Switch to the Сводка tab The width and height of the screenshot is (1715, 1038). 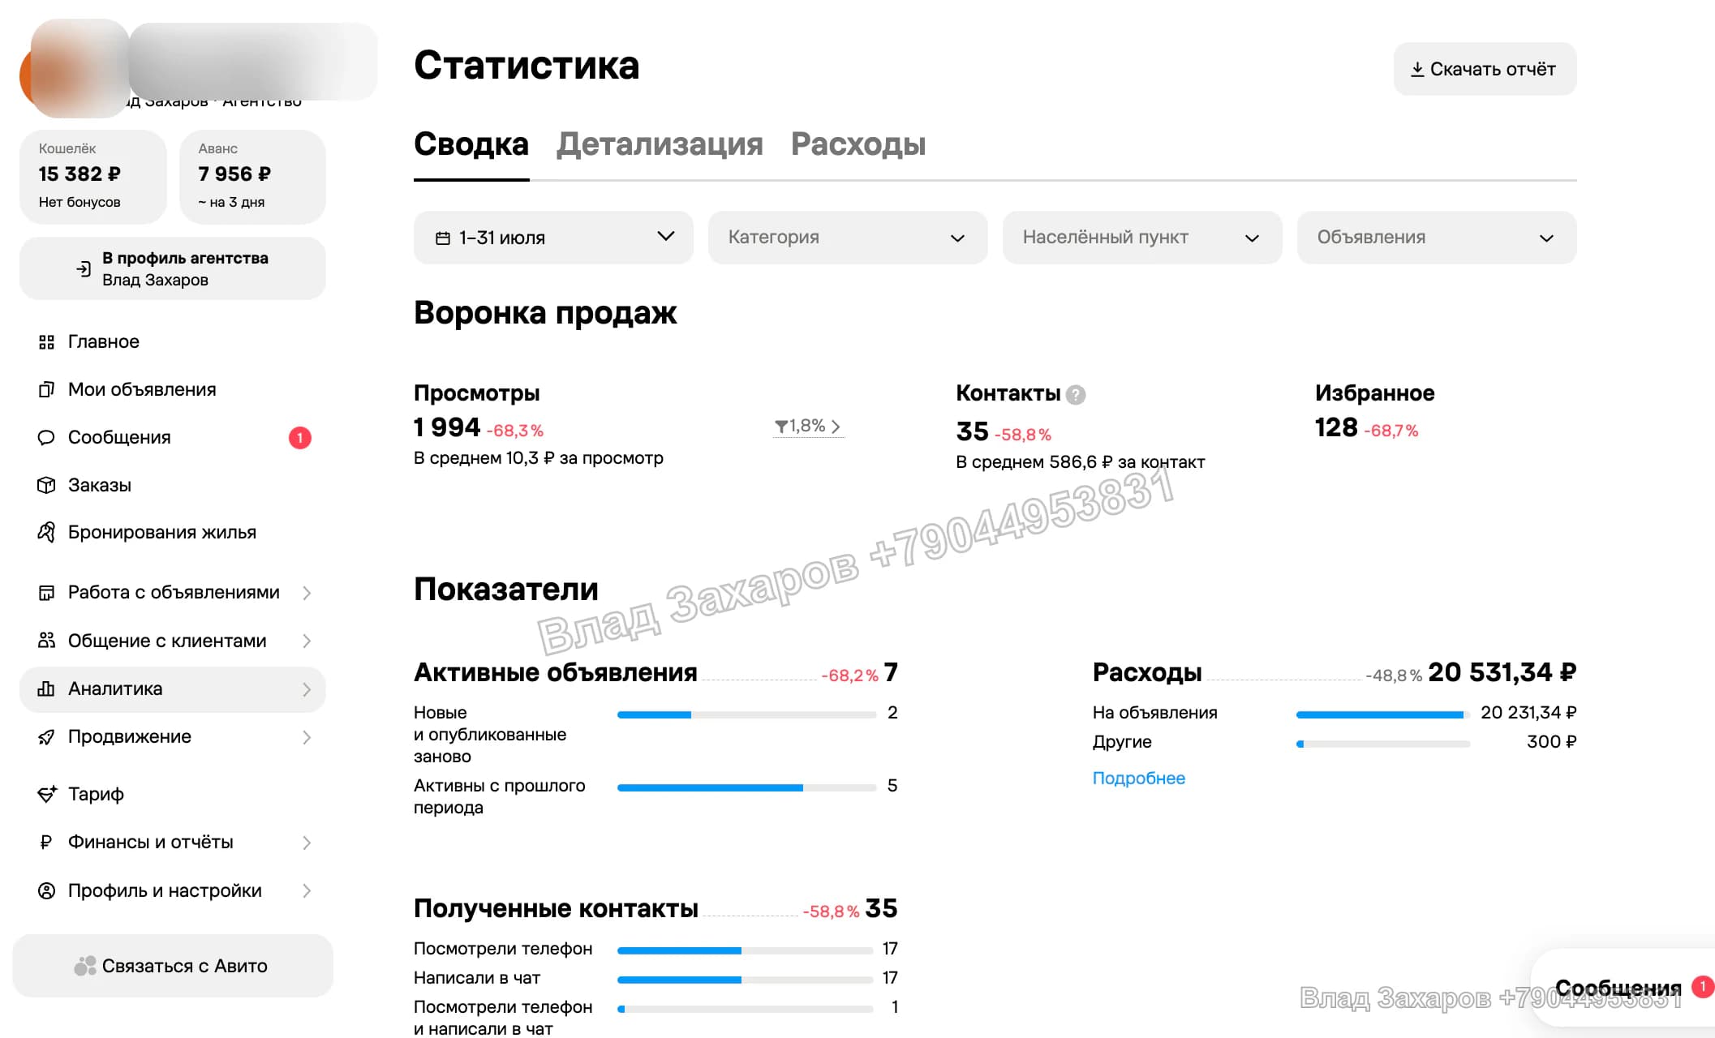tap(471, 144)
